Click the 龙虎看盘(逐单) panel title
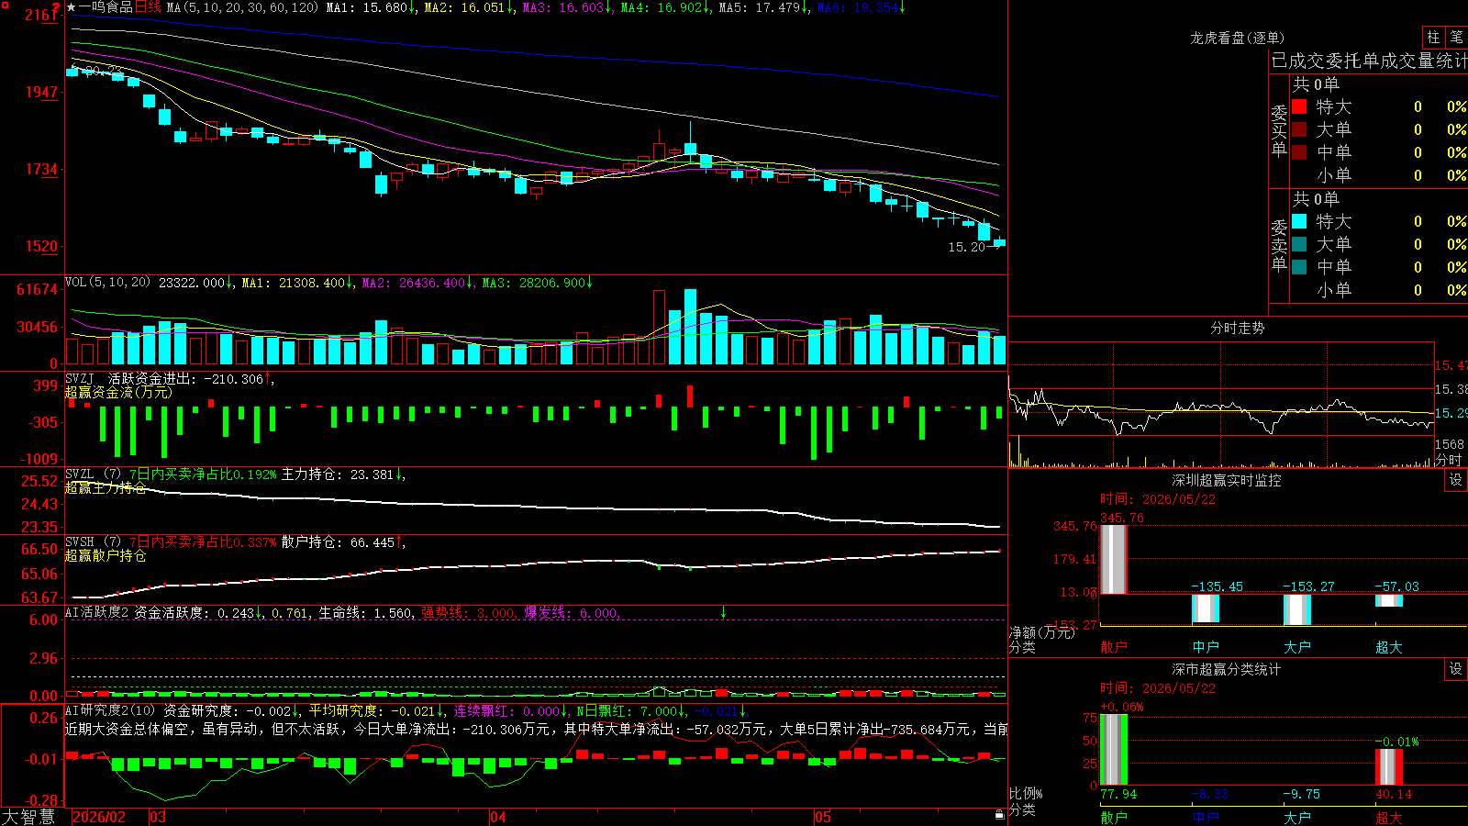Screen dimensions: 1468x826 pyautogui.click(x=1237, y=38)
